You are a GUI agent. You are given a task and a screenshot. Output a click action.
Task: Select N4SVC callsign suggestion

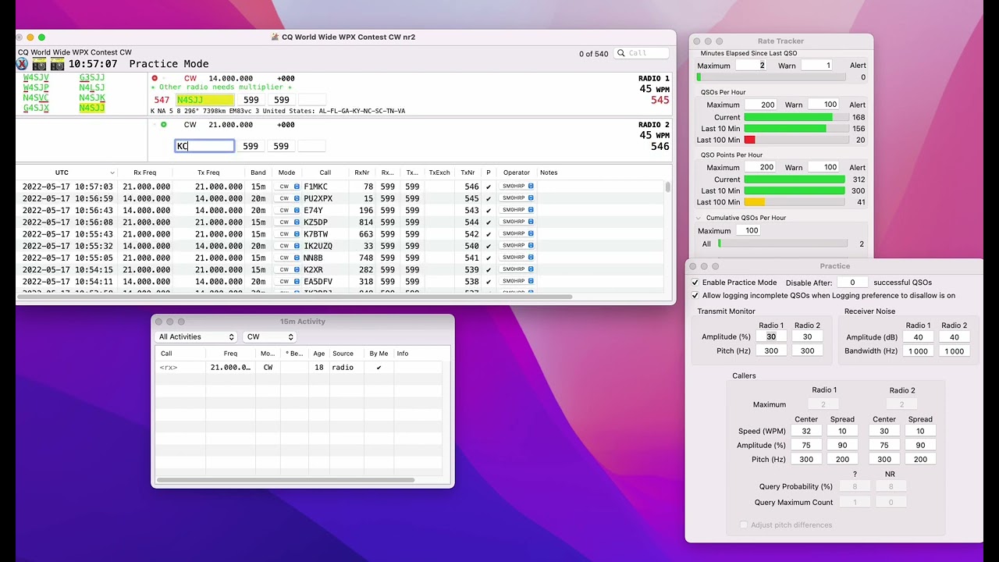[36, 98]
